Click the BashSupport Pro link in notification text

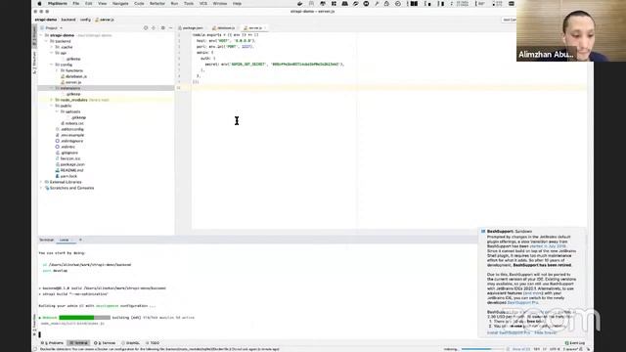(x=522, y=302)
